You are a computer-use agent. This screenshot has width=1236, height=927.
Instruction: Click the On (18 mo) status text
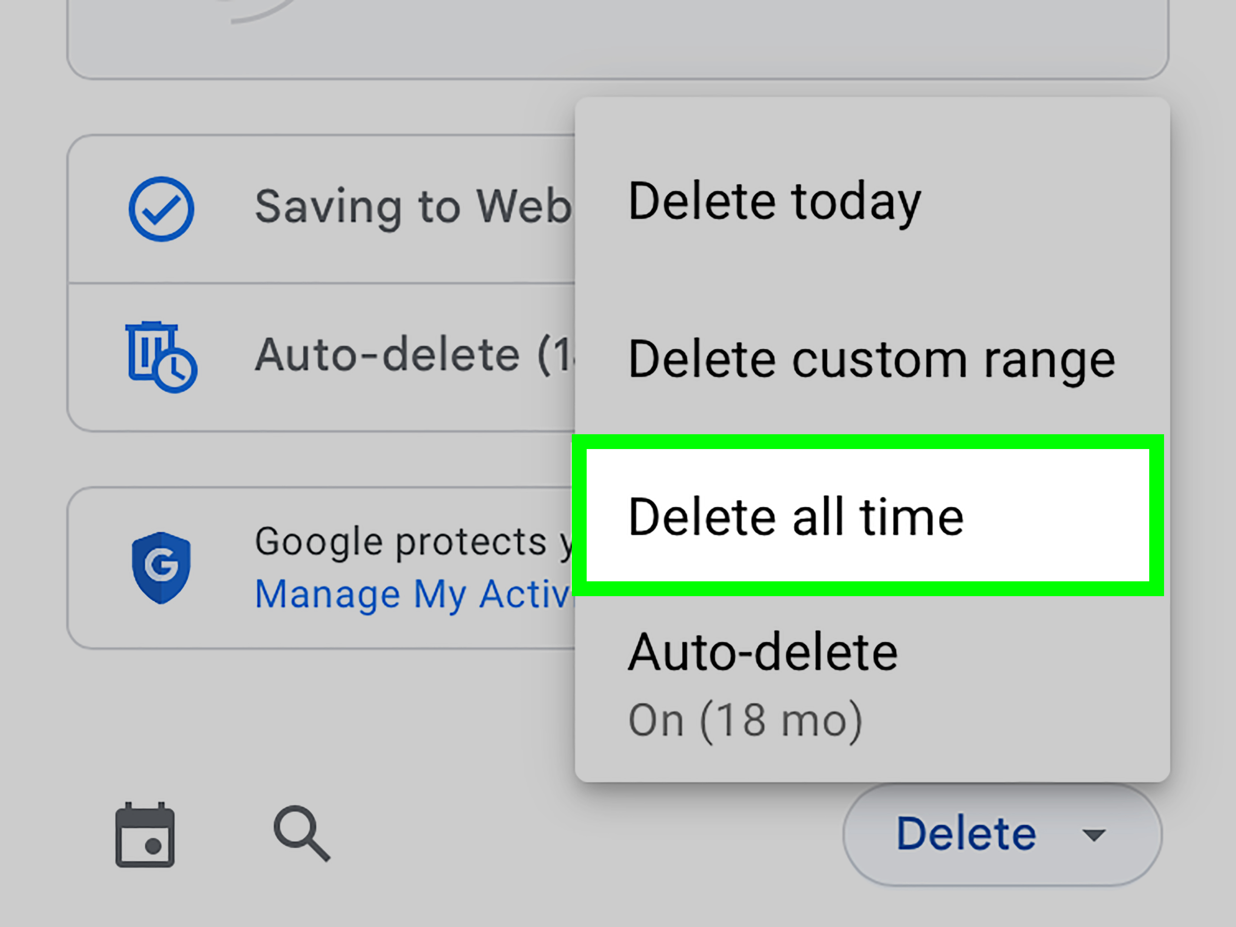(746, 721)
